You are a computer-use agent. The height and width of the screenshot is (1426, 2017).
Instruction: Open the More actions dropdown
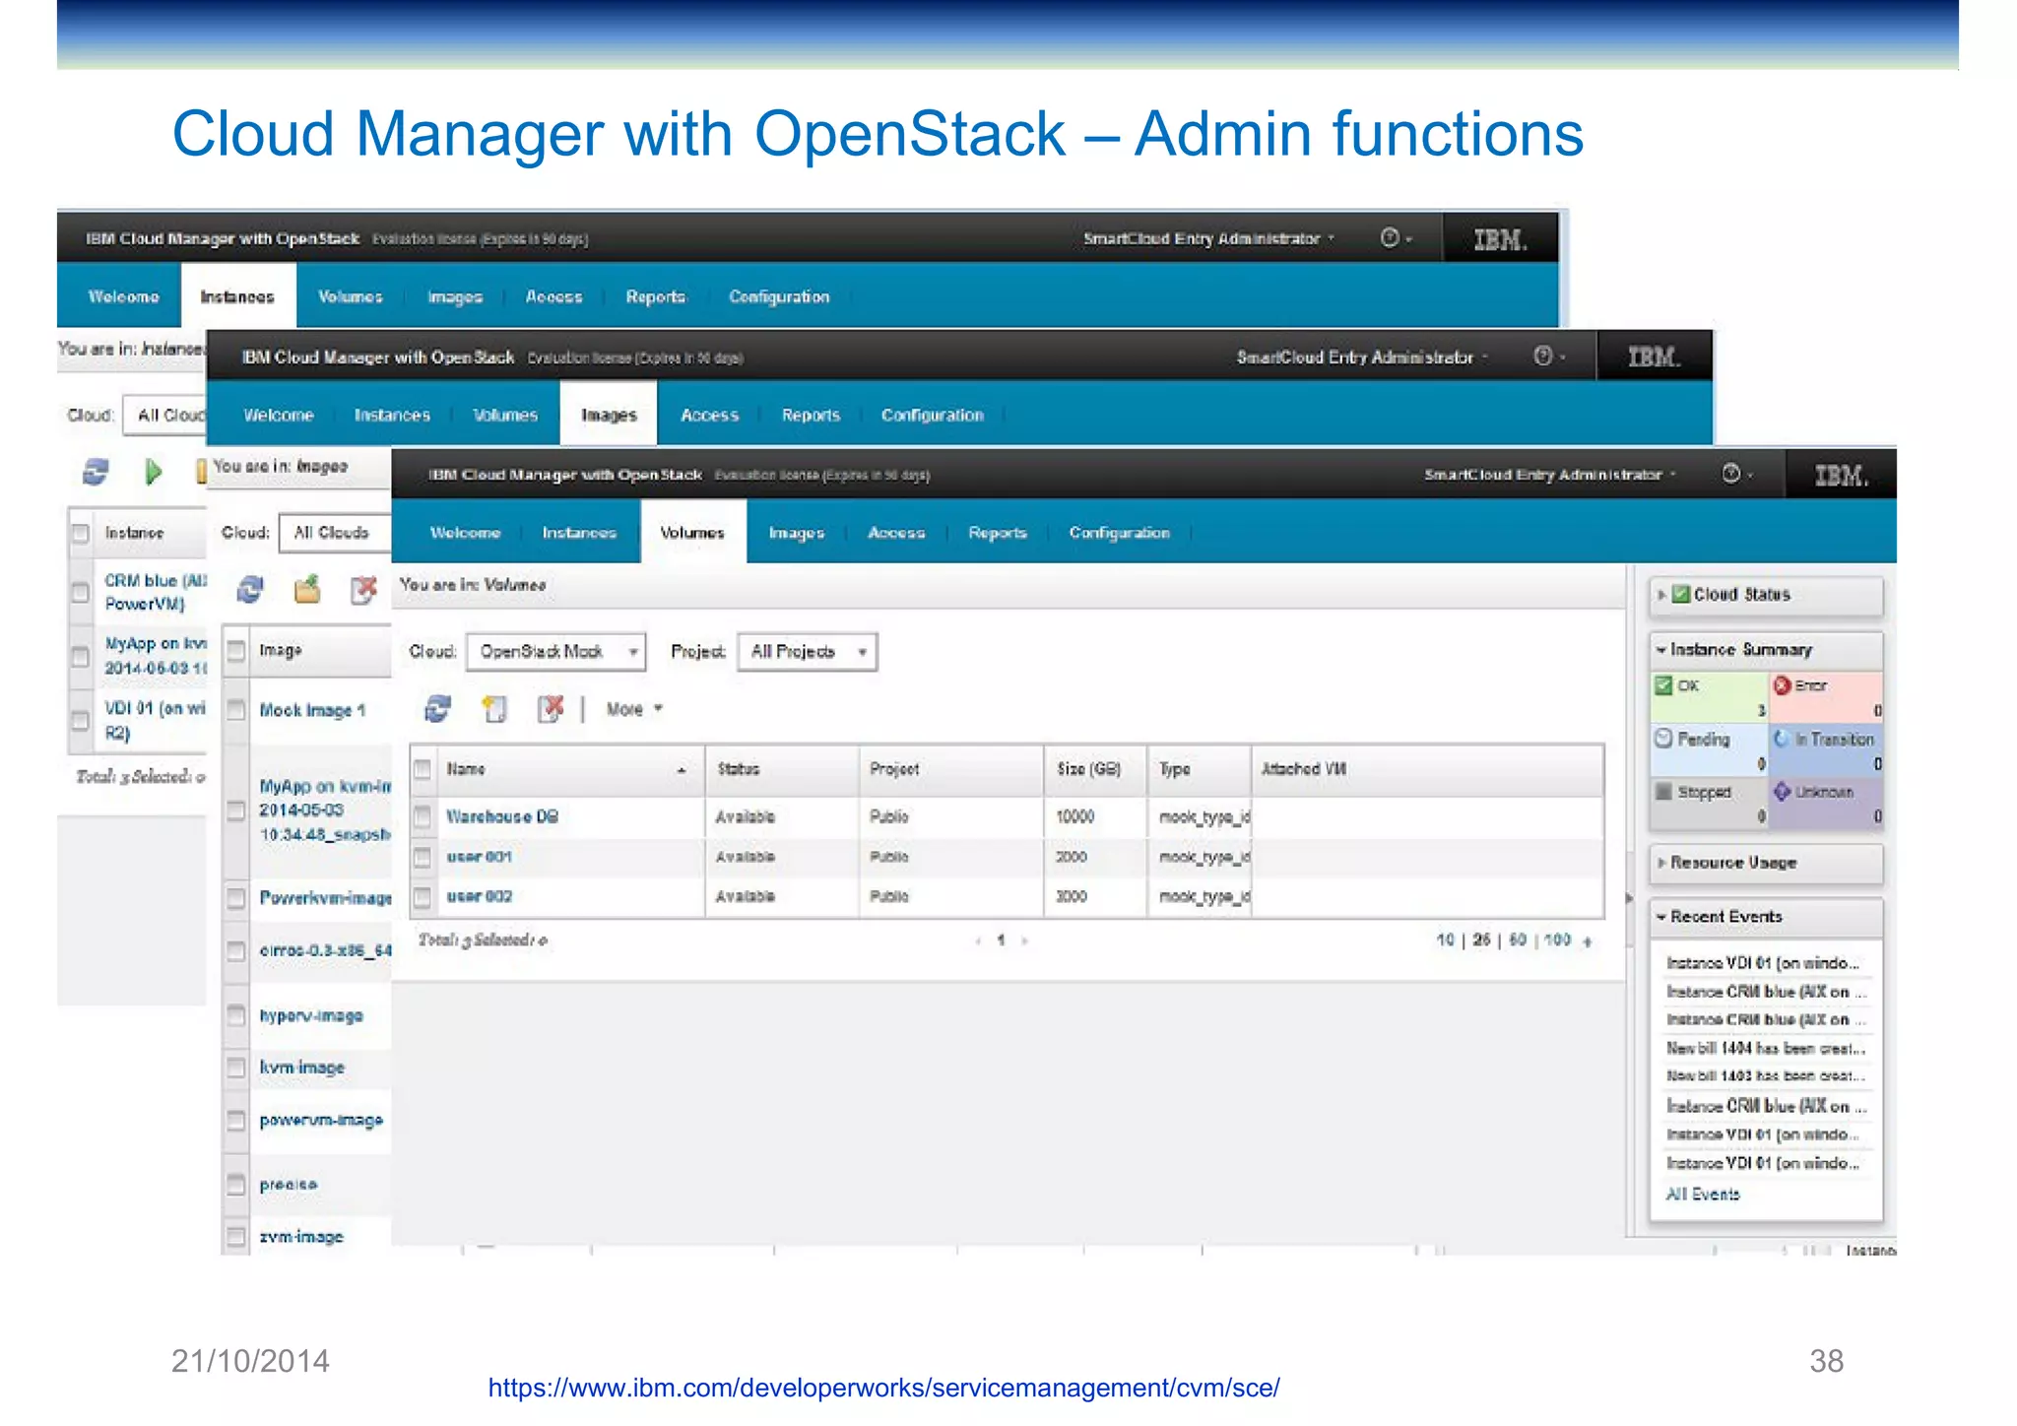tap(634, 709)
